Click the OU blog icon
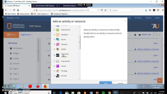 tap(58, 71)
